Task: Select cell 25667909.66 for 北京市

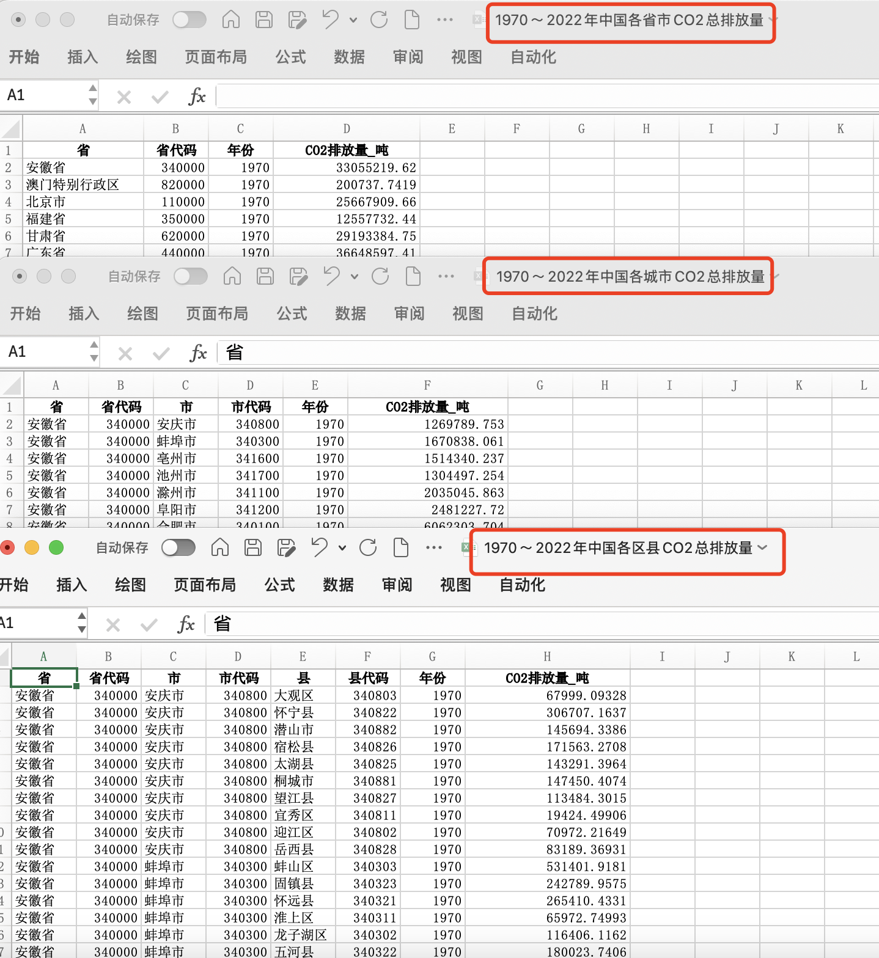Action: (x=347, y=202)
